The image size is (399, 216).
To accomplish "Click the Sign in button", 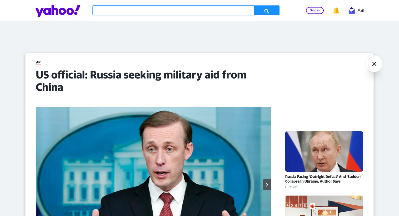I will click(315, 10).
